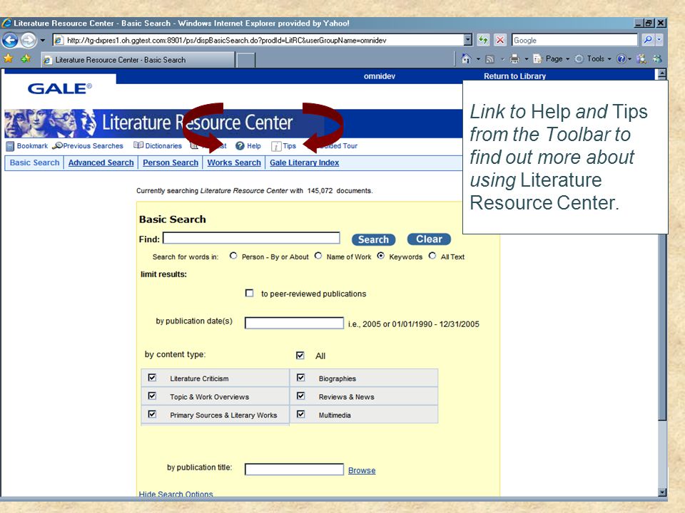Uncheck the Biographies checkbox
Viewport: 685px width, 513px height.
click(300, 378)
